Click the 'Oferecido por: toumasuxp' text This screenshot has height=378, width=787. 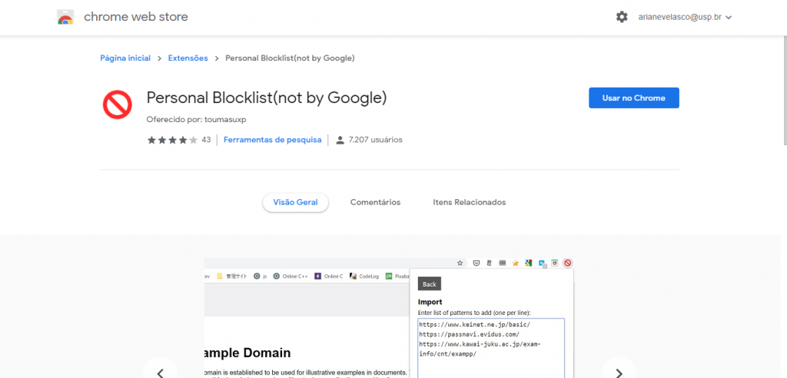pyautogui.click(x=196, y=120)
